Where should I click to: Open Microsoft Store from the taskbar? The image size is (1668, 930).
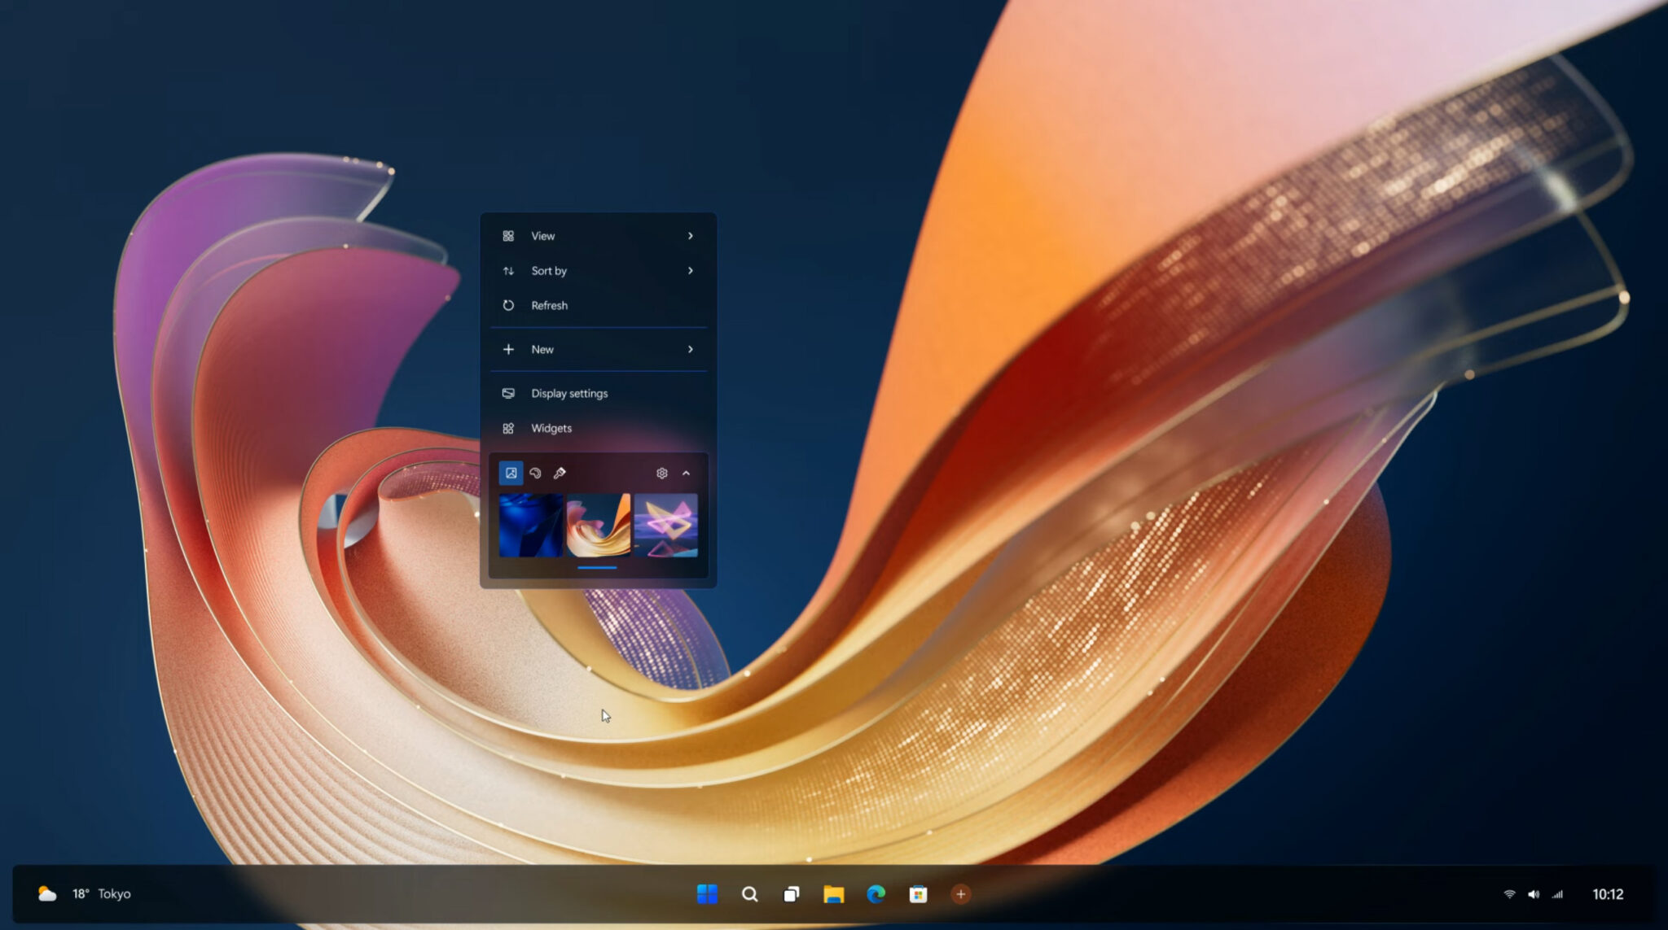click(919, 893)
